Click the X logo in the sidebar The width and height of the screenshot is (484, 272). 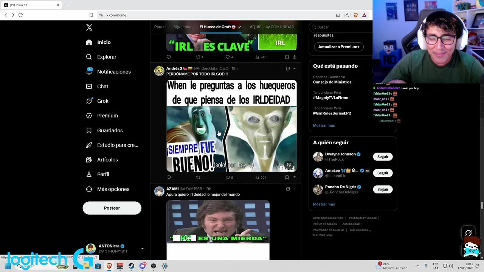[x=89, y=28]
